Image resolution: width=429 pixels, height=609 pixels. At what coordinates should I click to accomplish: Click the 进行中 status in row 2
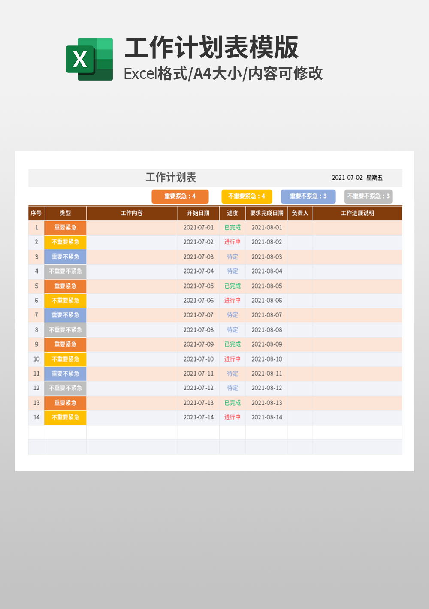point(233,242)
